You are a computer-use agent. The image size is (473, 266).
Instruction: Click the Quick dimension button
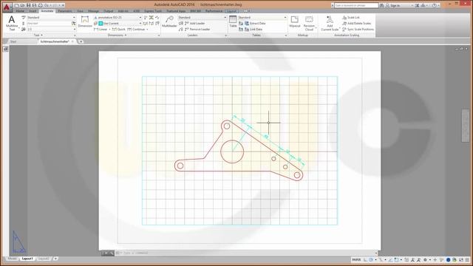pos(118,30)
